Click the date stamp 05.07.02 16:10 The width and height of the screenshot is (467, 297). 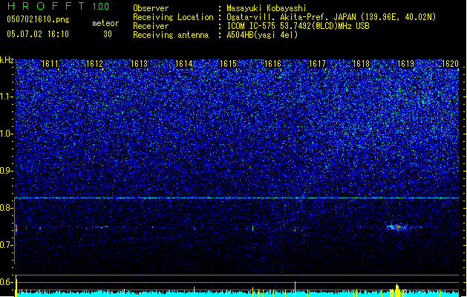[x=38, y=34]
